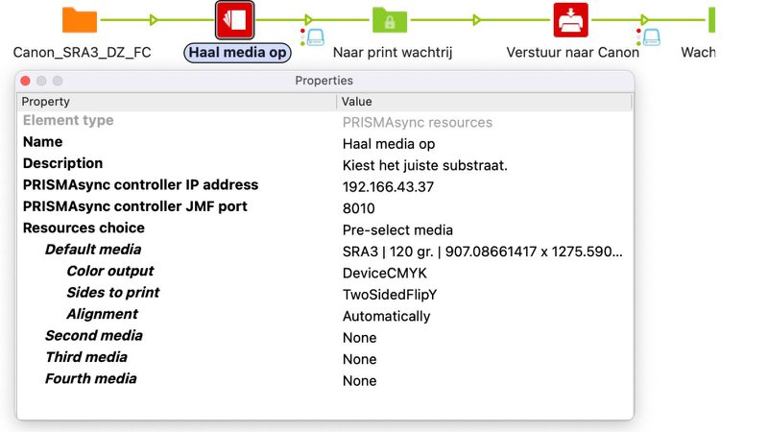The width and height of the screenshot is (768, 432).
Task: Select the Default media property row
Action: tap(93, 250)
